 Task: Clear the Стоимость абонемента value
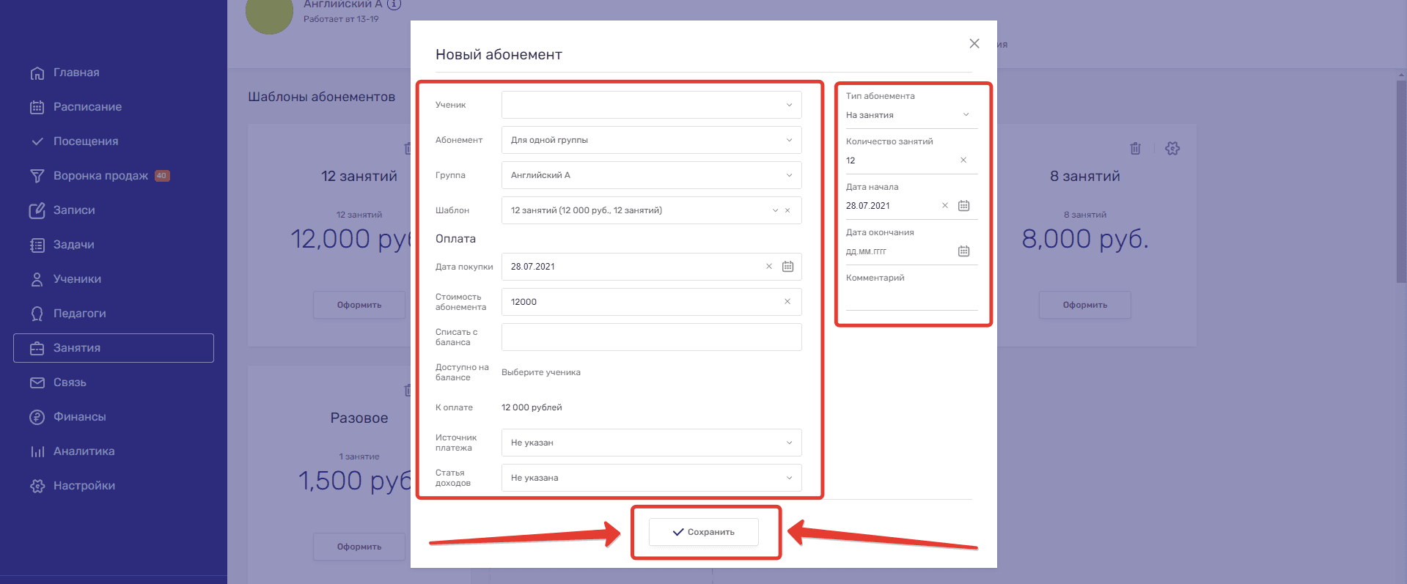click(787, 302)
